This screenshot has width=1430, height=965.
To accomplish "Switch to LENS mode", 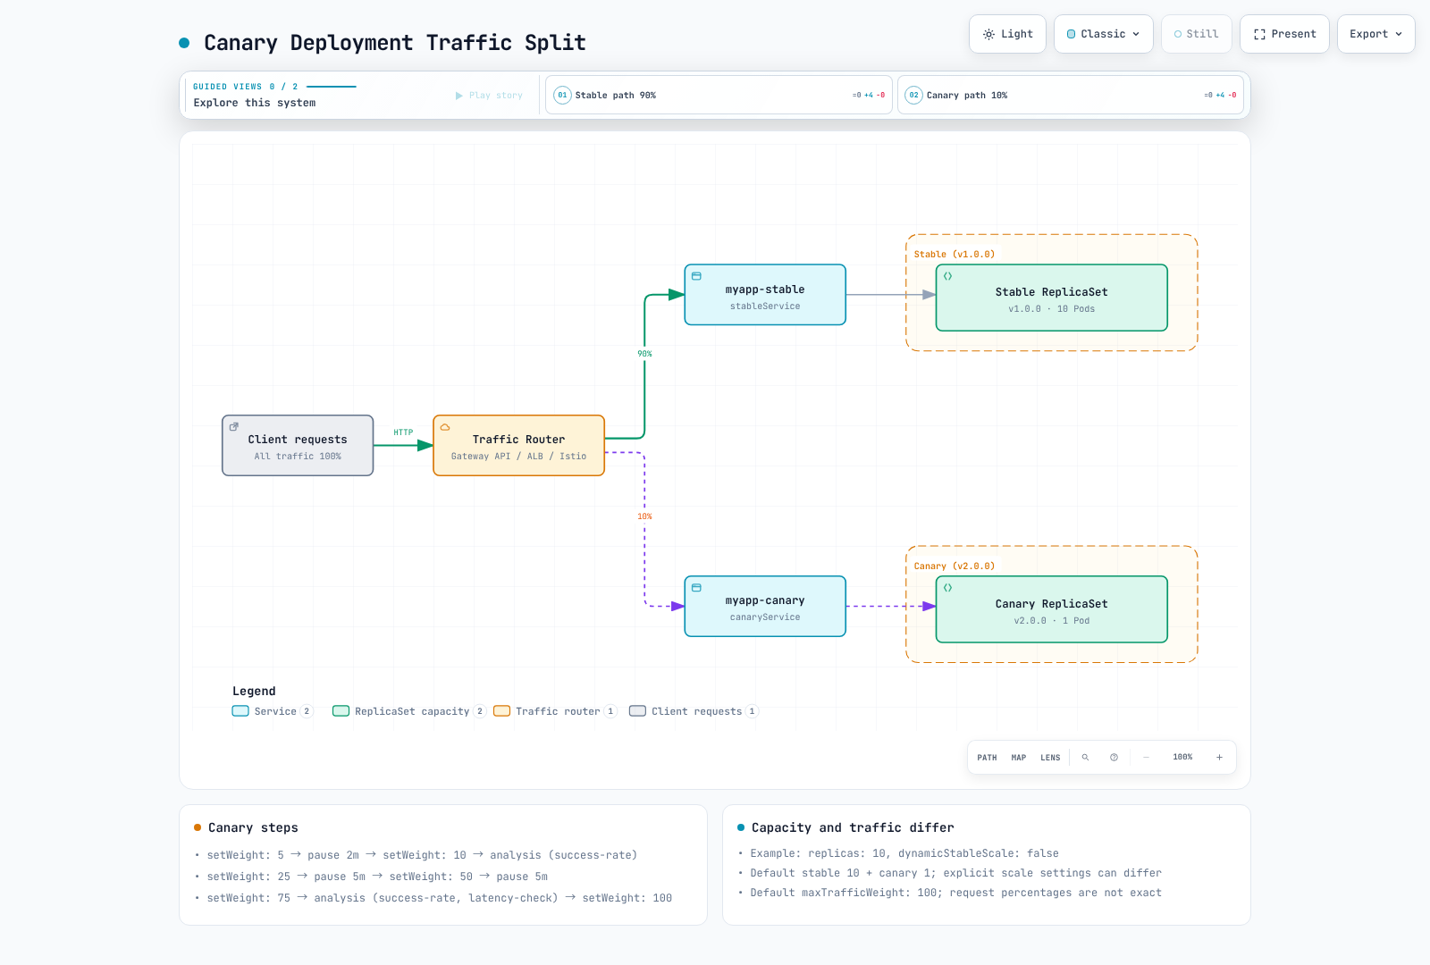I will click(1050, 758).
